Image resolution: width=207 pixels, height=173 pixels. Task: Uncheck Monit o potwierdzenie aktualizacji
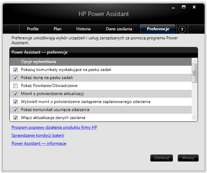pyautogui.click(x=15, y=94)
